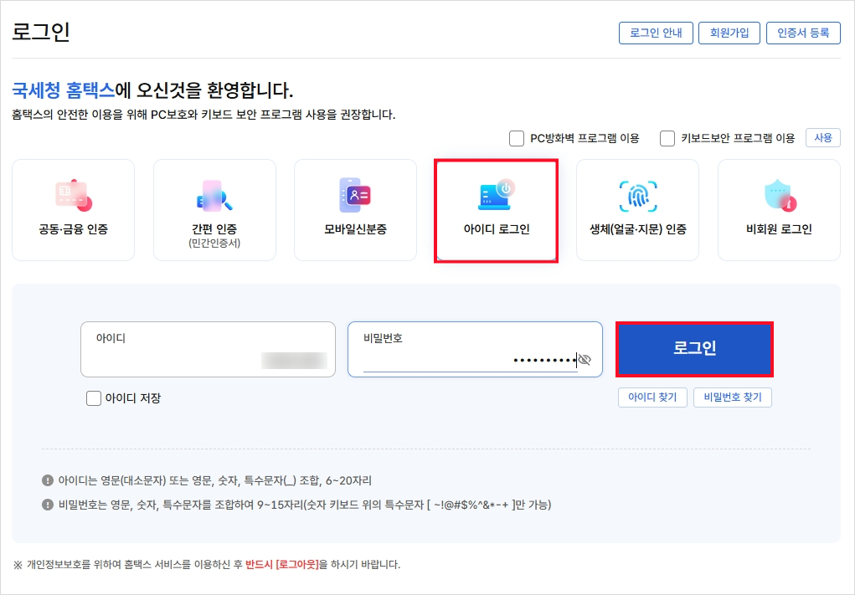Click the 사용 button

tap(823, 138)
